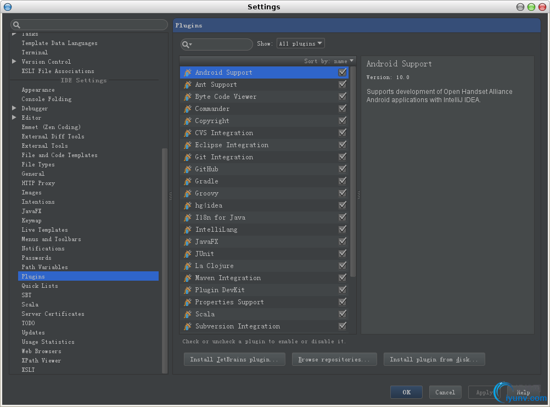Click the Git Integration plugin icon
550x407 pixels.
(x=188, y=157)
